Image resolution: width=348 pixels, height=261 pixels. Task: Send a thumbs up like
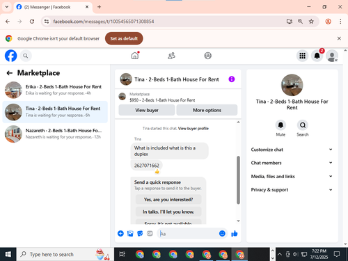[x=235, y=234]
